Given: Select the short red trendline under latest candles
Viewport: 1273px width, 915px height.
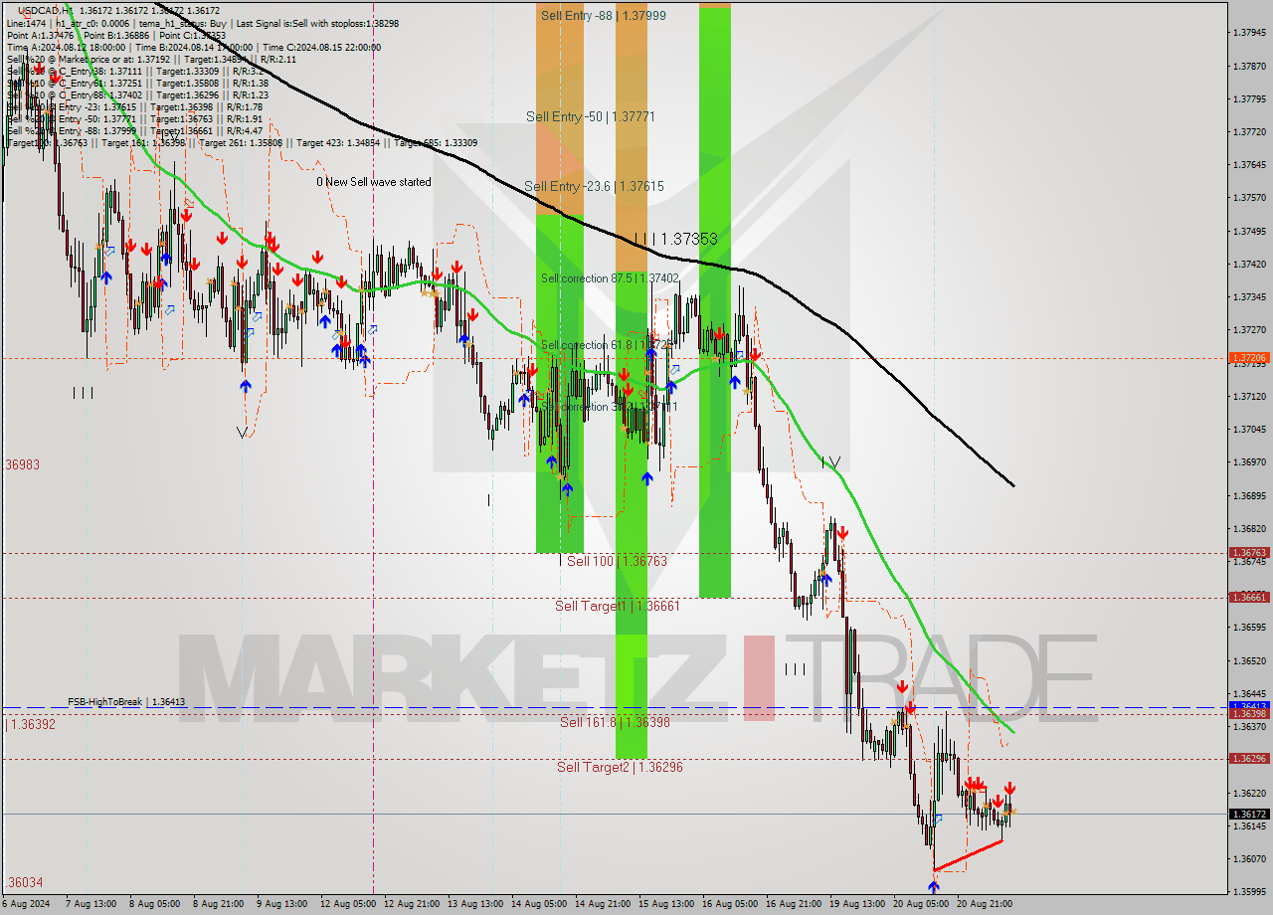Looking at the screenshot, I should pos(968,855).
